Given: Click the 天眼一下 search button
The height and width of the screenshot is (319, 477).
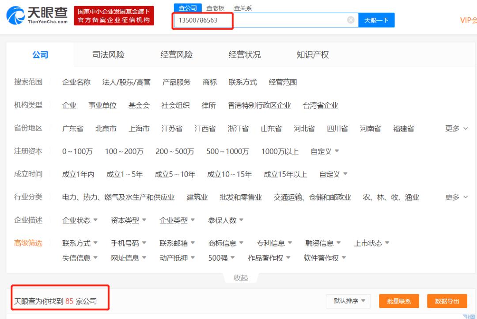Looking at the screenshot, I should pyautogui.click(x=376, y=20).
